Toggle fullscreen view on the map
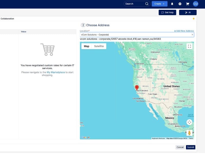 tap(190, 46)
